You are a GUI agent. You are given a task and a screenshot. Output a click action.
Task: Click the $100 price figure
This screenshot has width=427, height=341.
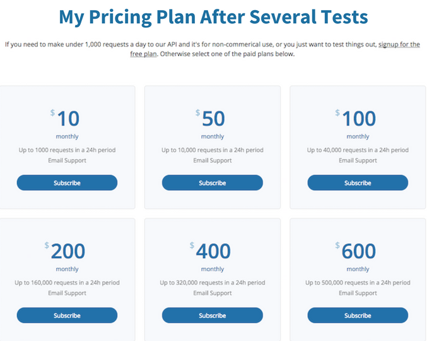coord(358,118)
